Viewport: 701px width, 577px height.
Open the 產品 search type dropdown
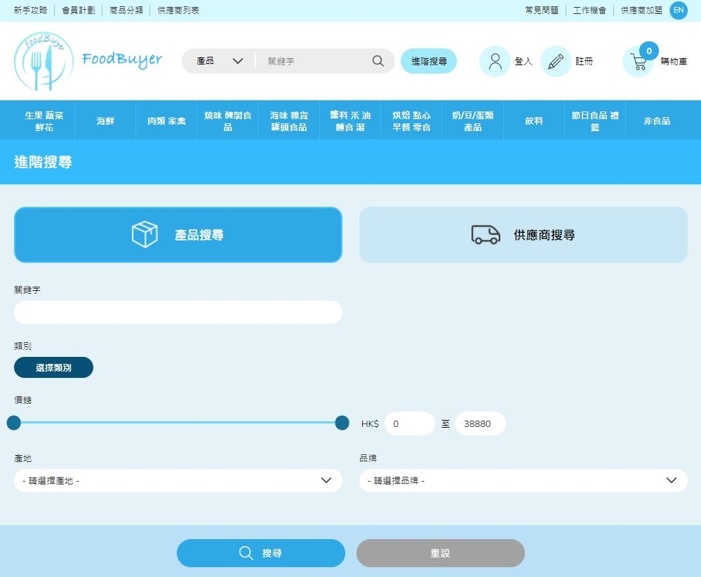click(x=219, y=61)
